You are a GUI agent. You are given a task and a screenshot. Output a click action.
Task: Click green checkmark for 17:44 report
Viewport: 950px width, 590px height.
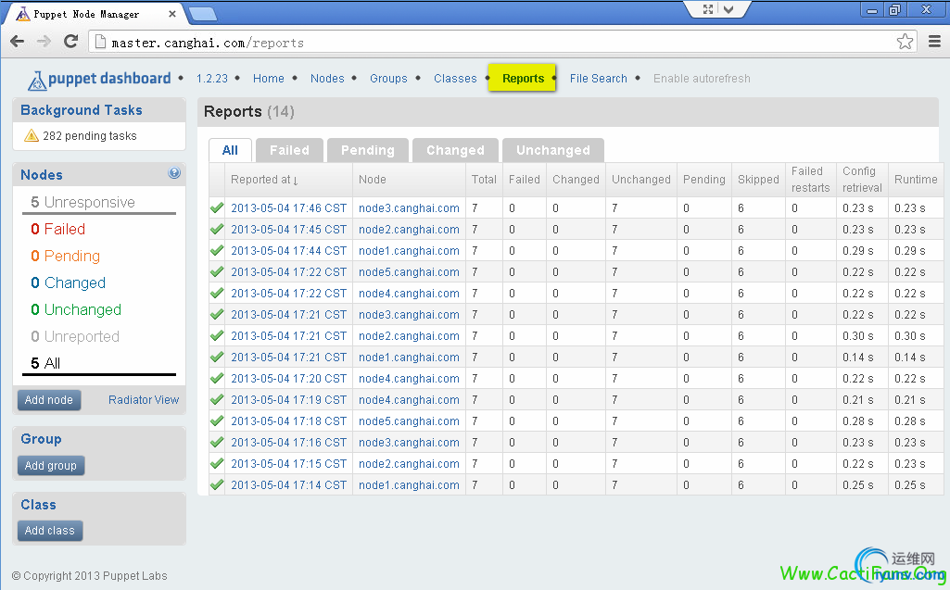pyautogui.click(x=217, y=250)
